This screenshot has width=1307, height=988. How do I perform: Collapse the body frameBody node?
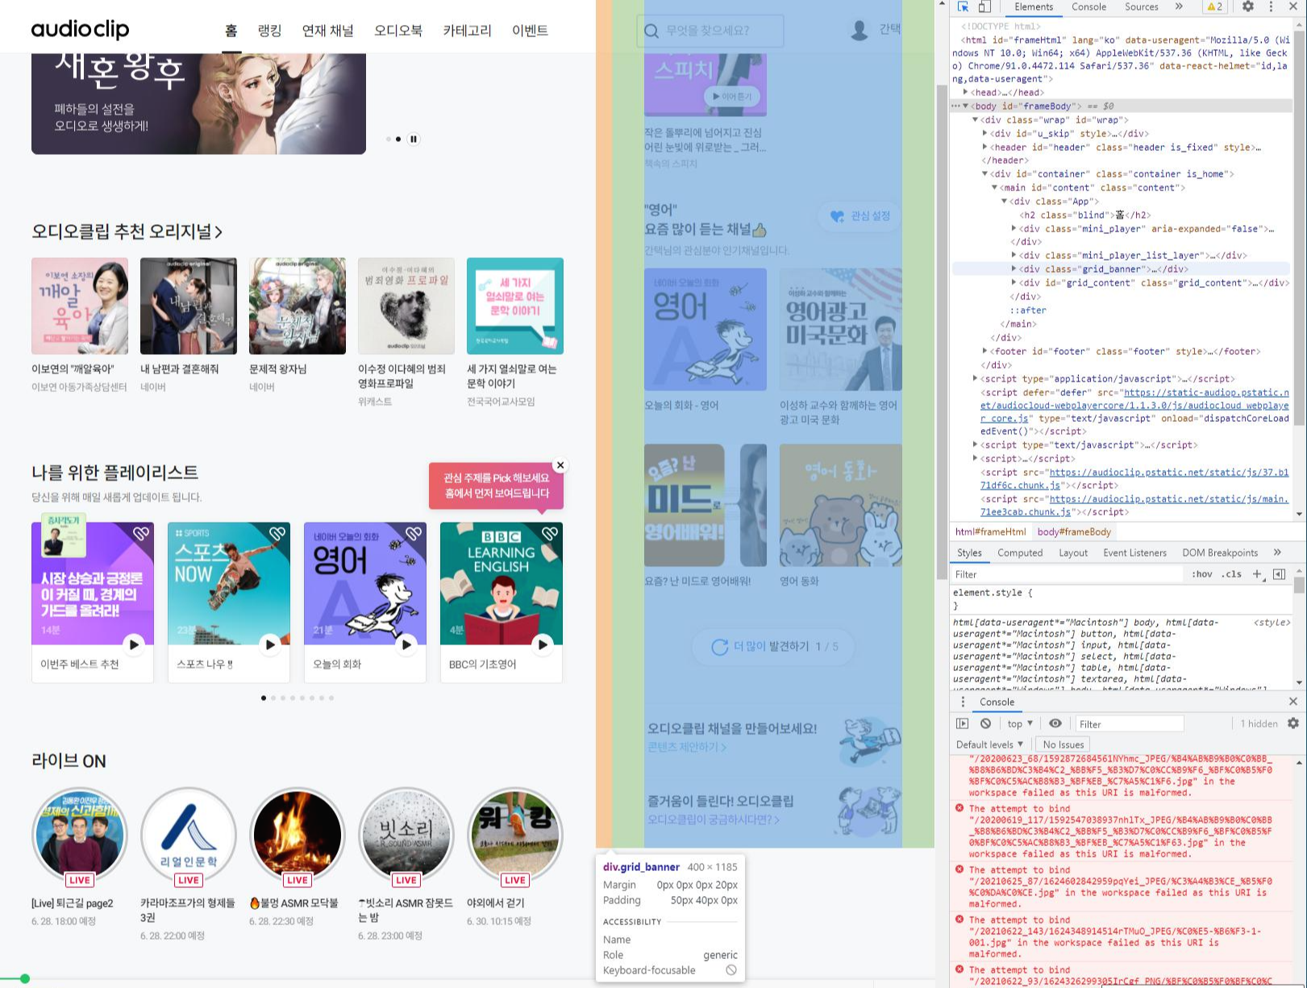(965, 106)
